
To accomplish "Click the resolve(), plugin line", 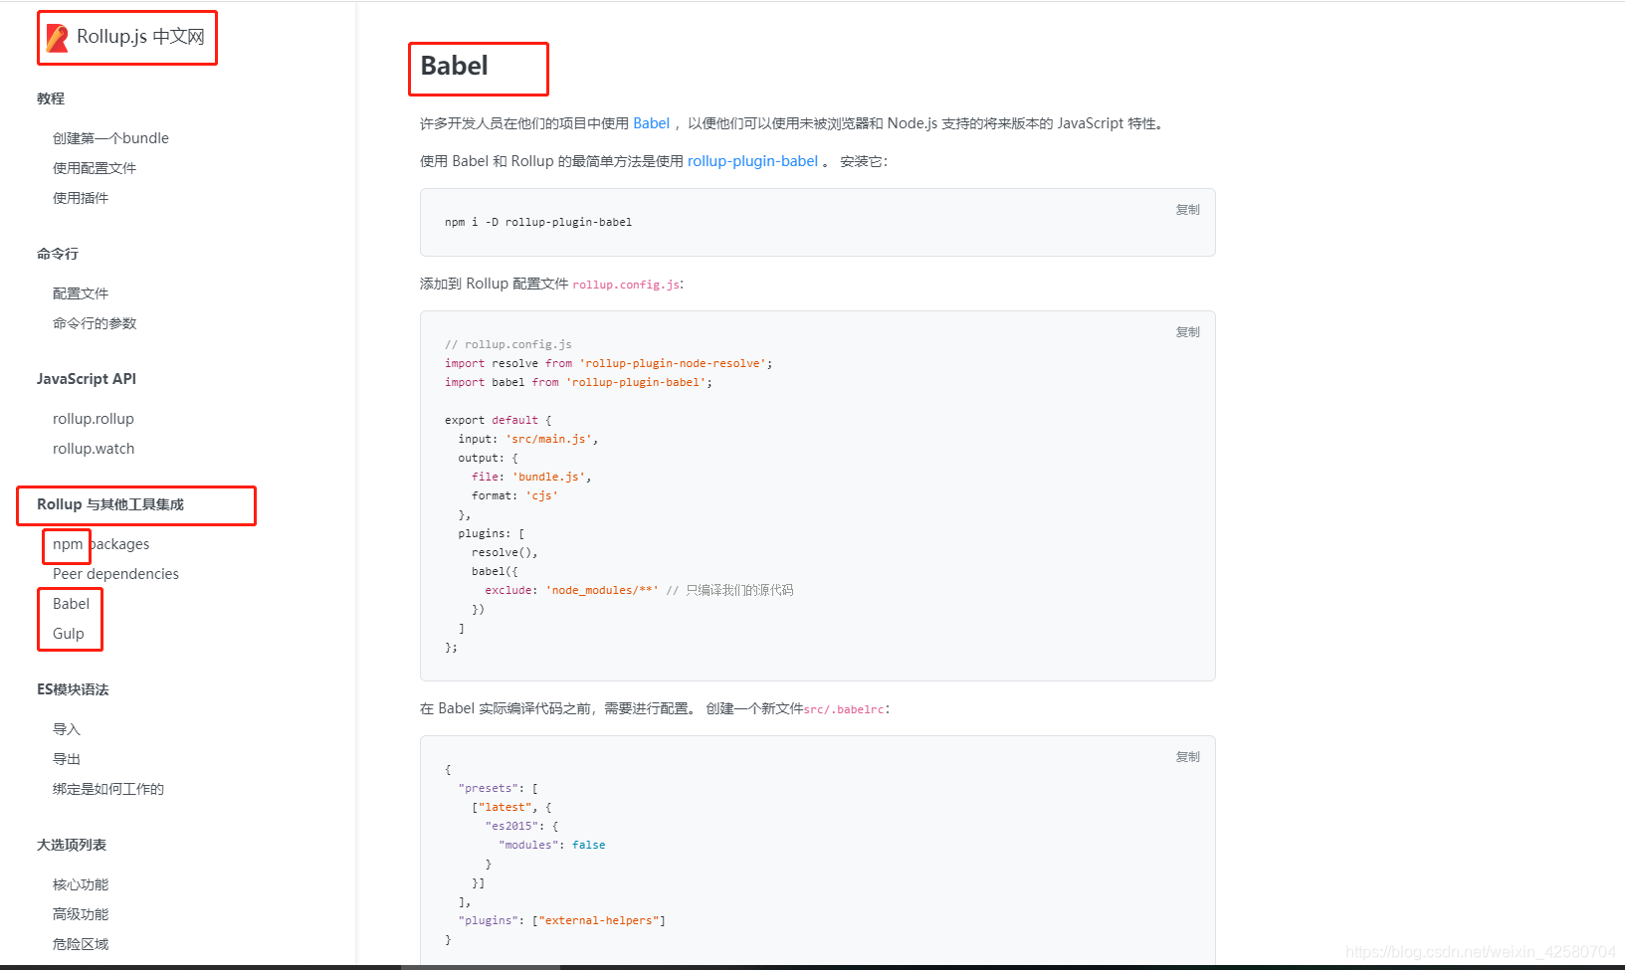I will pyautogui.click(x=505, y=552).
